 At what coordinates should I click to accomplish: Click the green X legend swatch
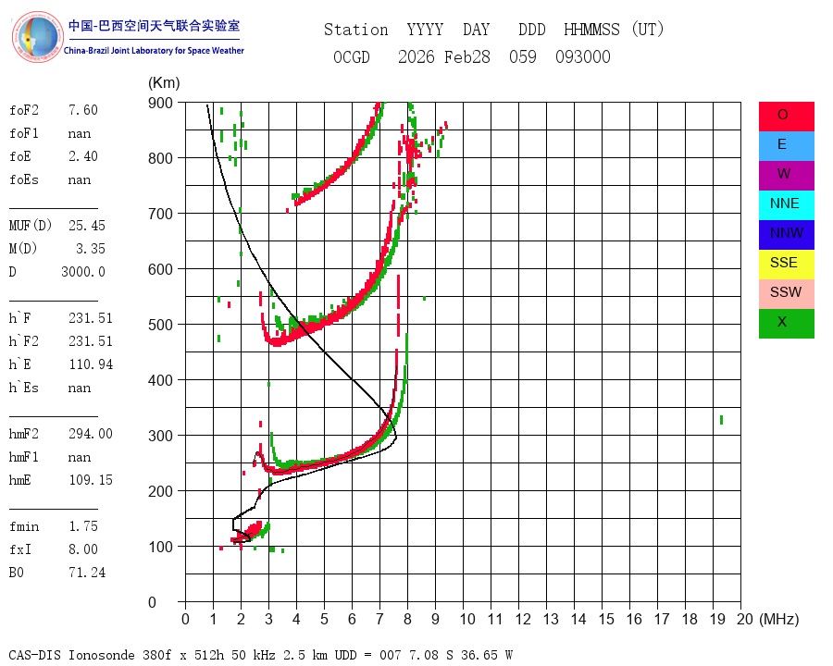[x=786, y=324]
